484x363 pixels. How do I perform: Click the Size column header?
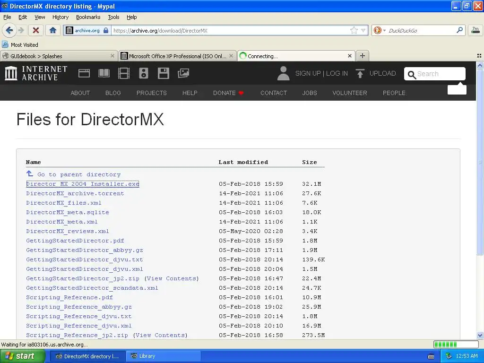pos(310,162)
